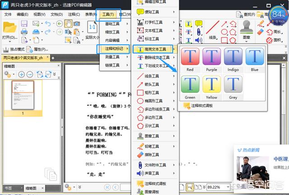Click the 图章 stamp toolbar button
This screenshot has height=195, width=289.
click(247, 31)
